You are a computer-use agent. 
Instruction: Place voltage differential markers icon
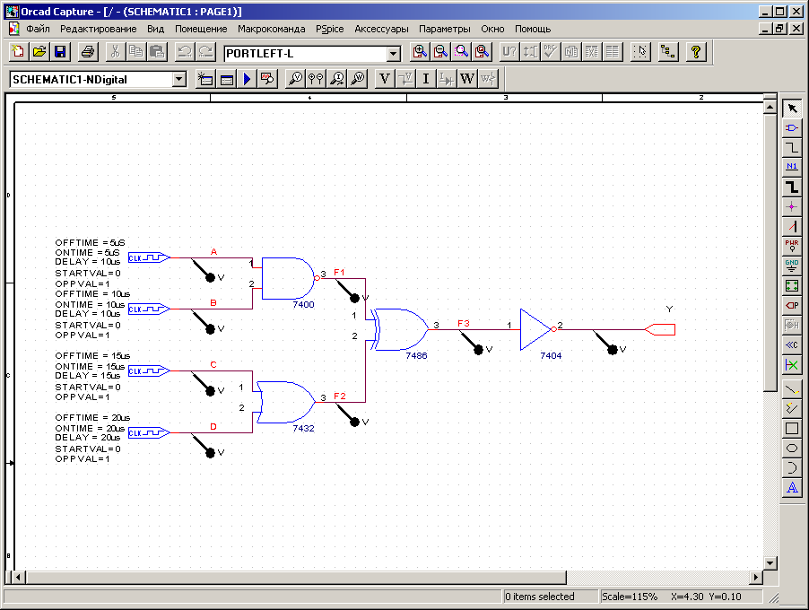(x=316, y=79)
